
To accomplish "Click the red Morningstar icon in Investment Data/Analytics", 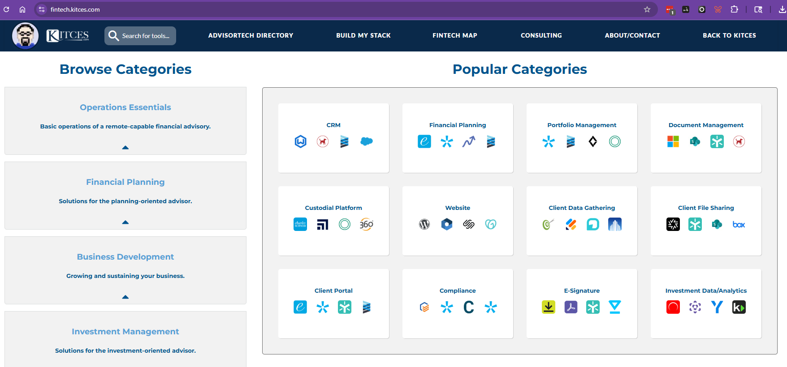I will click(673, 307).
